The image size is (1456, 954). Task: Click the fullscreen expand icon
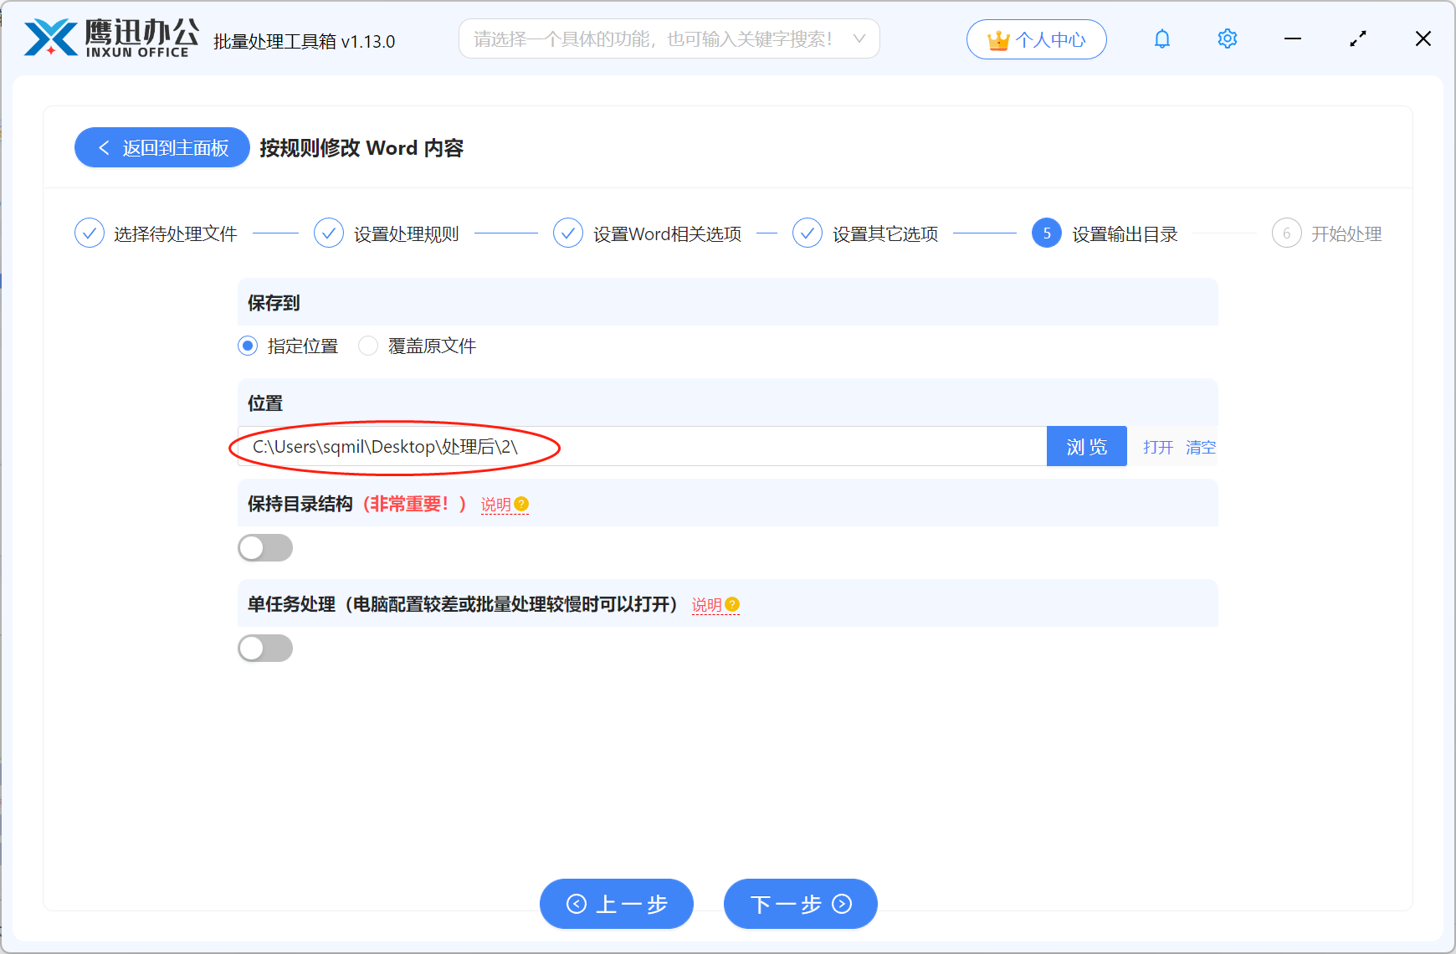point(1358,38)
